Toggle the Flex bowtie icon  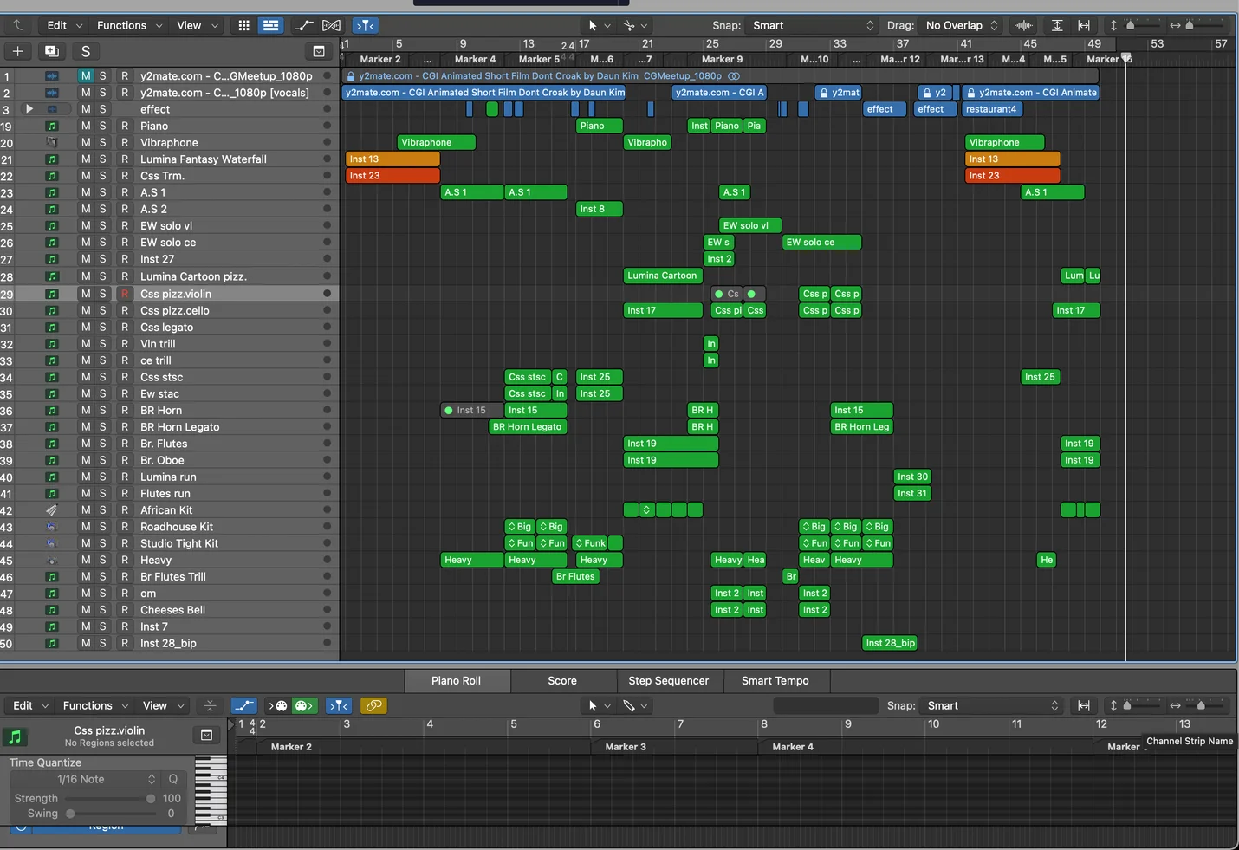[331, 25]
